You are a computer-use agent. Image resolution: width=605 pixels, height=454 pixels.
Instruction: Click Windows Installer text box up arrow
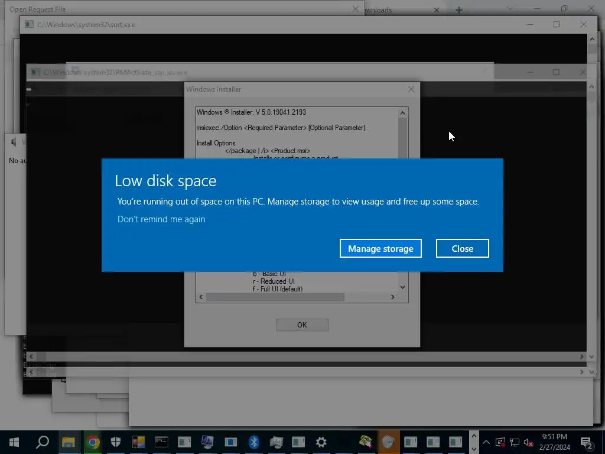[402, 113]
